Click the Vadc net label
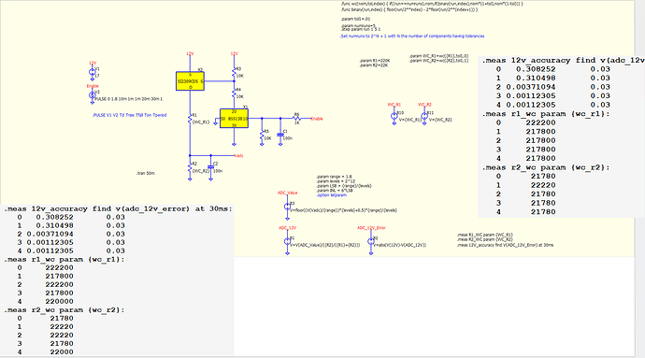 (238, 155)
